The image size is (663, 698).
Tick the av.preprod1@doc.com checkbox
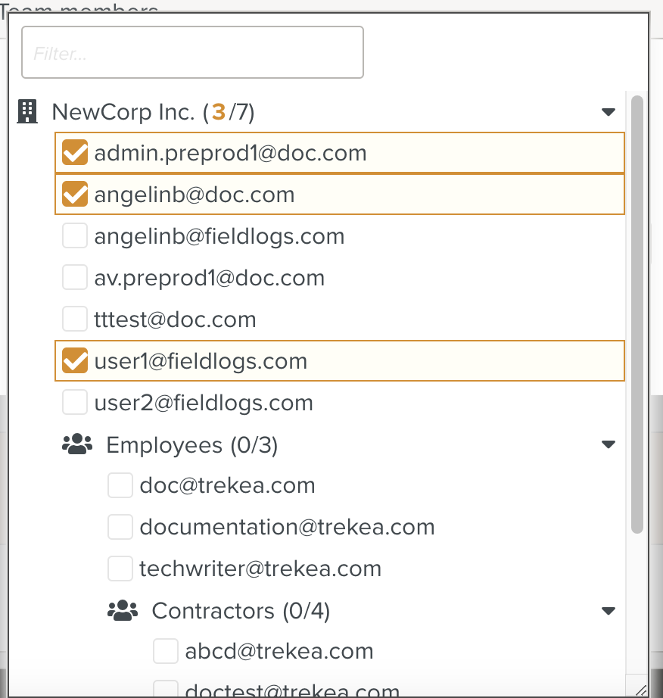75,277
